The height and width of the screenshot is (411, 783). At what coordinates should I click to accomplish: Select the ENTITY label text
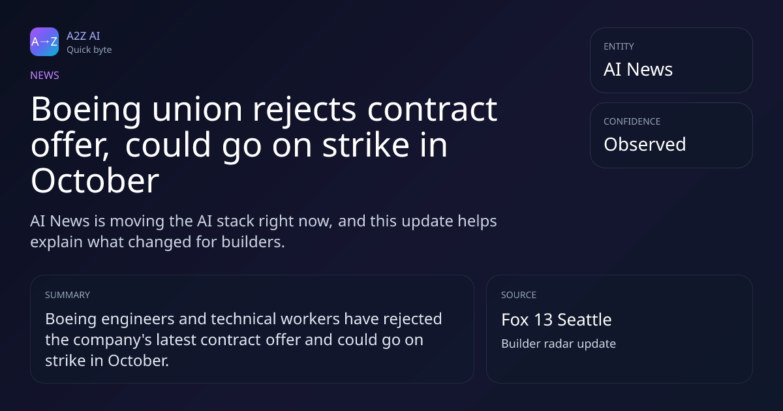click(x=619, y=46)
